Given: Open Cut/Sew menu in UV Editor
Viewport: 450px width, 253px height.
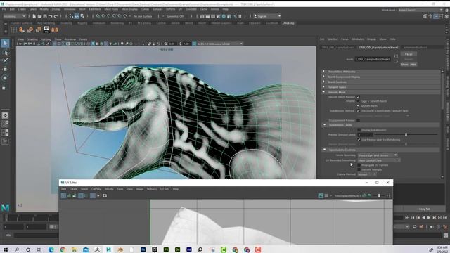Looking at the screenshot, I should click(x=96, y=189).
